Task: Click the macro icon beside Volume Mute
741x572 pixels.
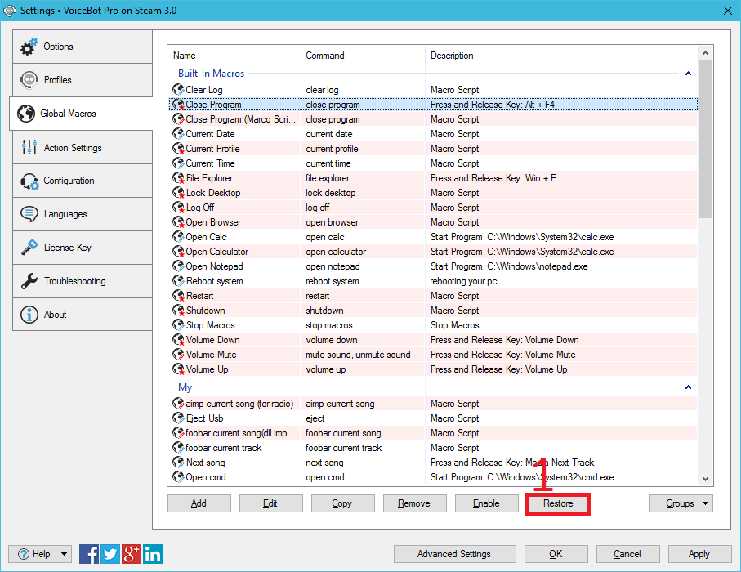Action: (178, 355)
